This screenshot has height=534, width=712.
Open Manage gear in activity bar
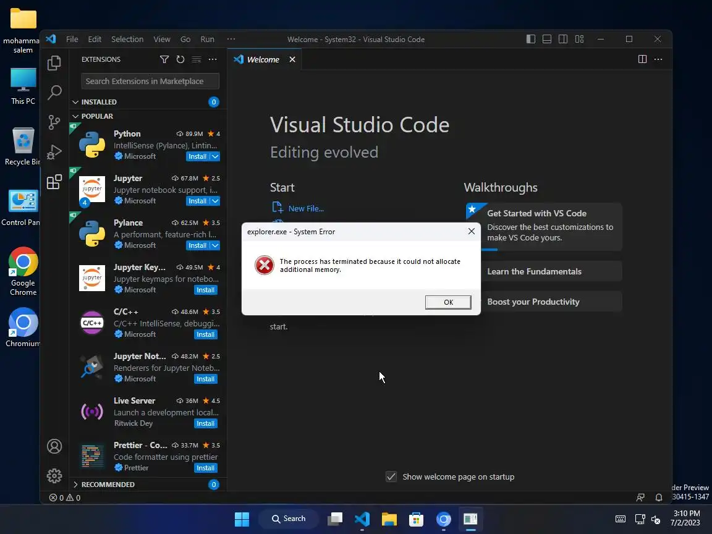(54, 475)
